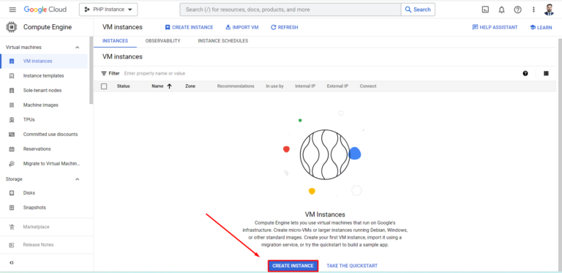
Task: Open the help question mark menu
Action: pyautogui.click(x=517, y=10)
